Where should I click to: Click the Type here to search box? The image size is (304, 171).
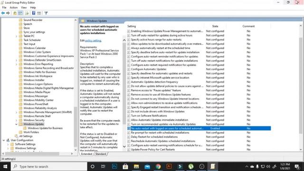point(49,167)
